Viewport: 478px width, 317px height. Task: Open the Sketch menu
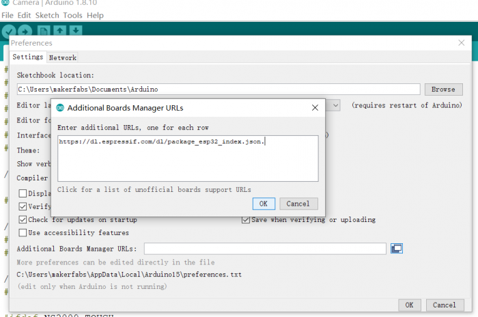coord(47,15)
